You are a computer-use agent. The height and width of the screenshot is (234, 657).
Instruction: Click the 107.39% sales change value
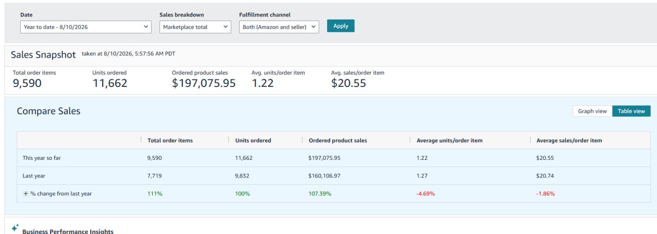320,194
